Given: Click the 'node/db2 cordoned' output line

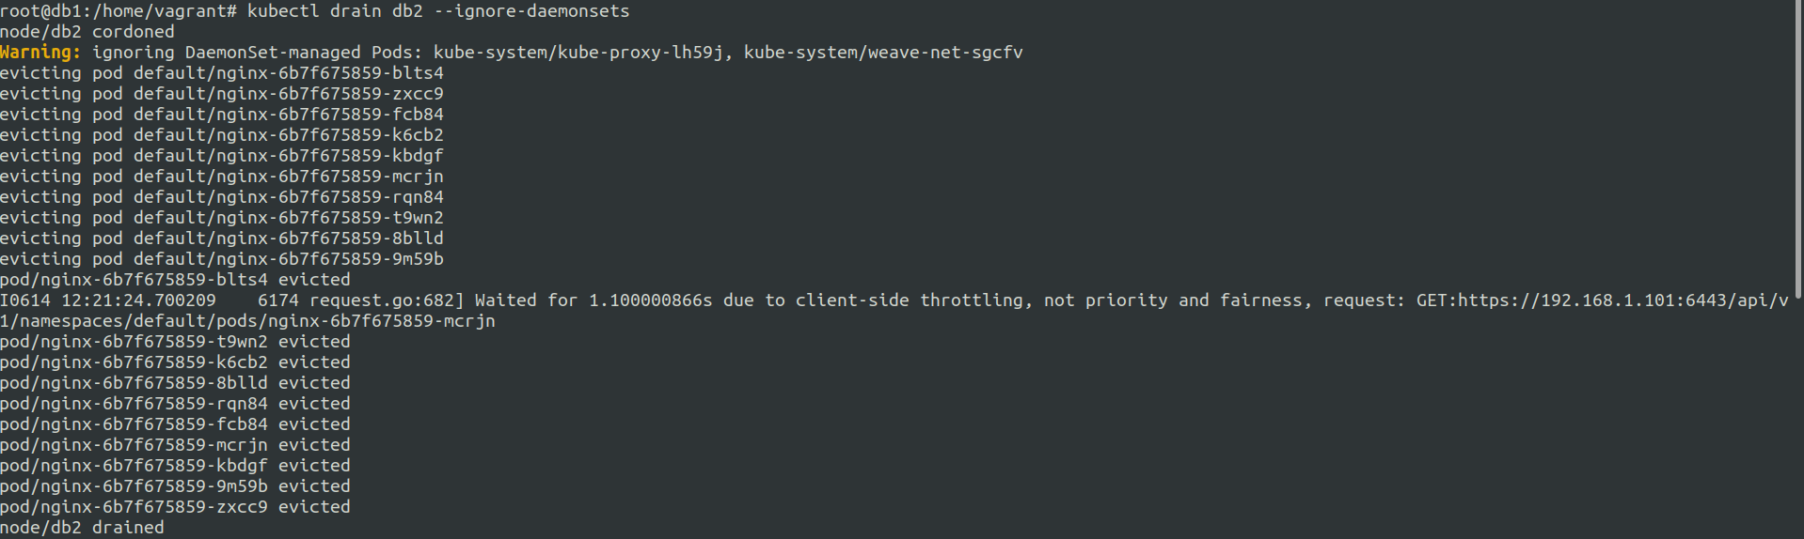Looking at the screenshot, I should tap(87, 32).
